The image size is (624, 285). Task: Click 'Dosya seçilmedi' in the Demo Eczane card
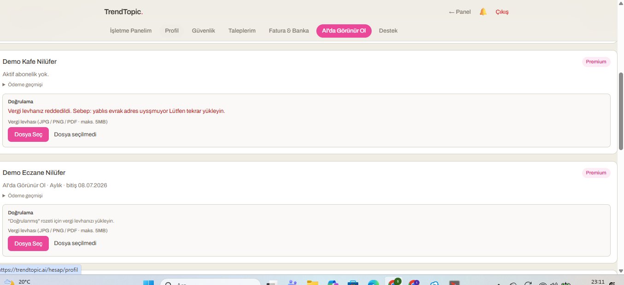[x=75, y=243]
